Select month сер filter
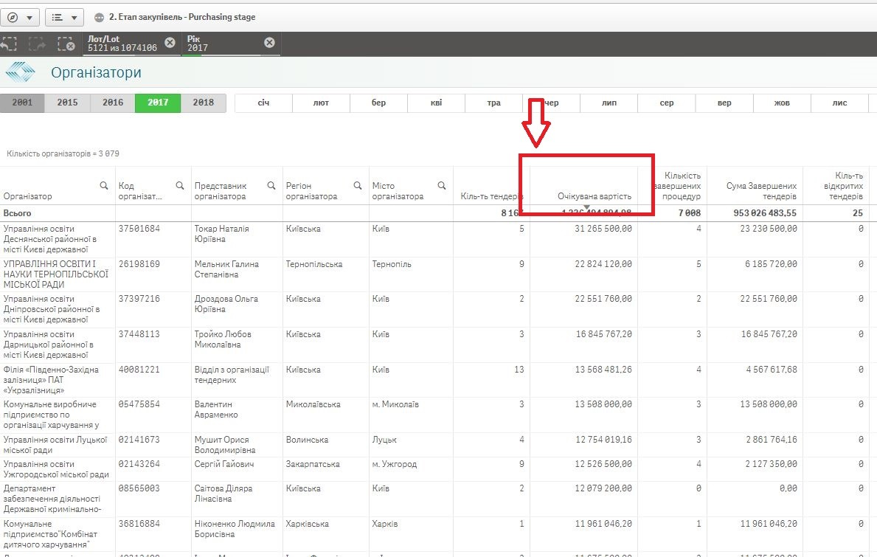 [666, 103]
